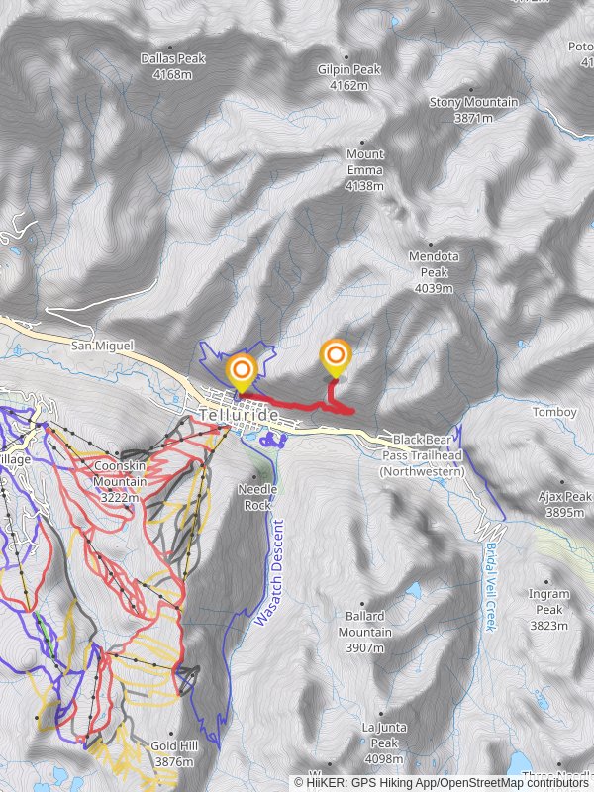Click the Ballard Mountain 3907m label
The height and width of the screenshot is (792, 594).
[x=364, y=632]
